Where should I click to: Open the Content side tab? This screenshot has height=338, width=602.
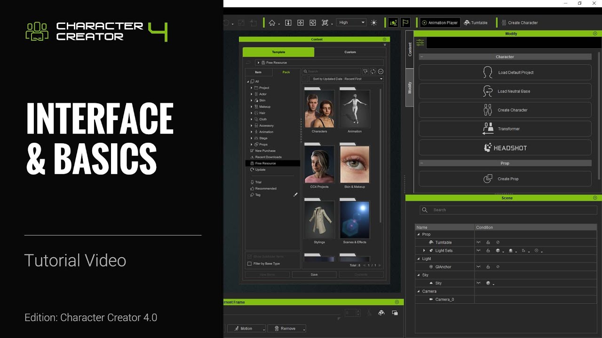(410, 49)
